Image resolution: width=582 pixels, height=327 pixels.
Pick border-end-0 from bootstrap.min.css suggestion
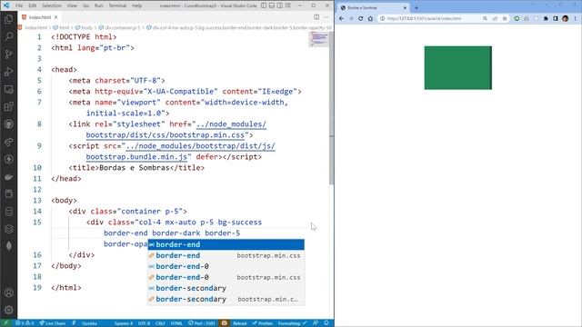(226, 277)
